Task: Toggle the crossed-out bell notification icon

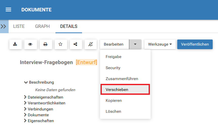Action: coord(91,44)
